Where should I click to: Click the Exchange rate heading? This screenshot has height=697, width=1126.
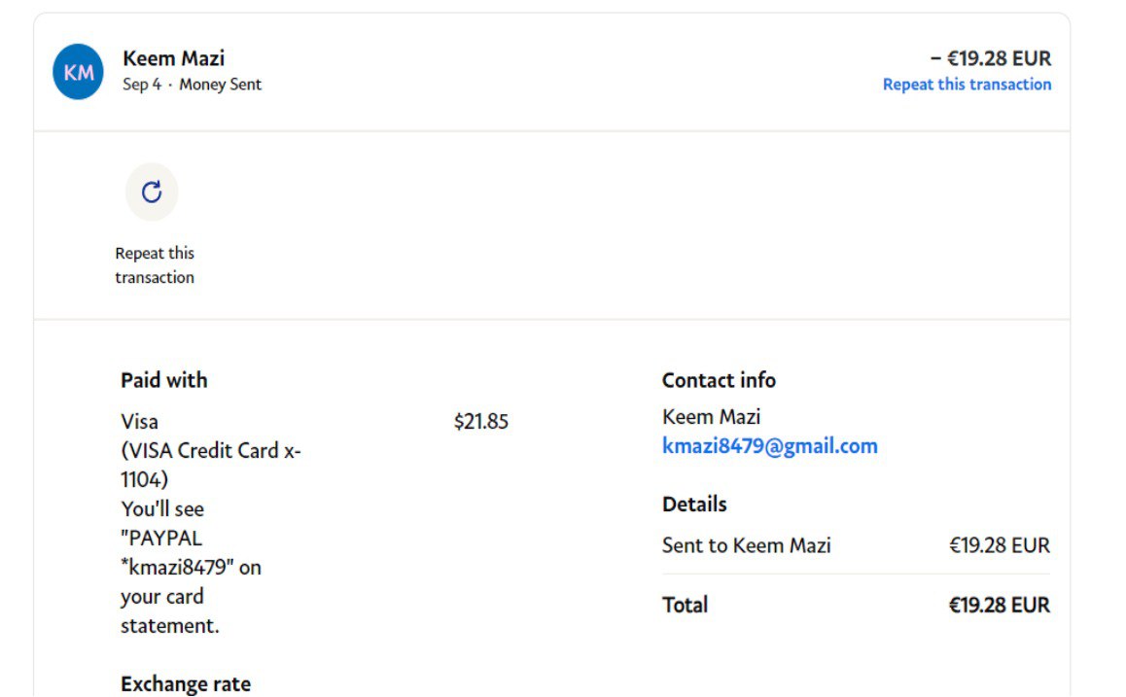(185, 684)
